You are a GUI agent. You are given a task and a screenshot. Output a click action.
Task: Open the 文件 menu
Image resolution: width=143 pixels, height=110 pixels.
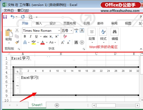pyautogui.click(x=9, y=10)
